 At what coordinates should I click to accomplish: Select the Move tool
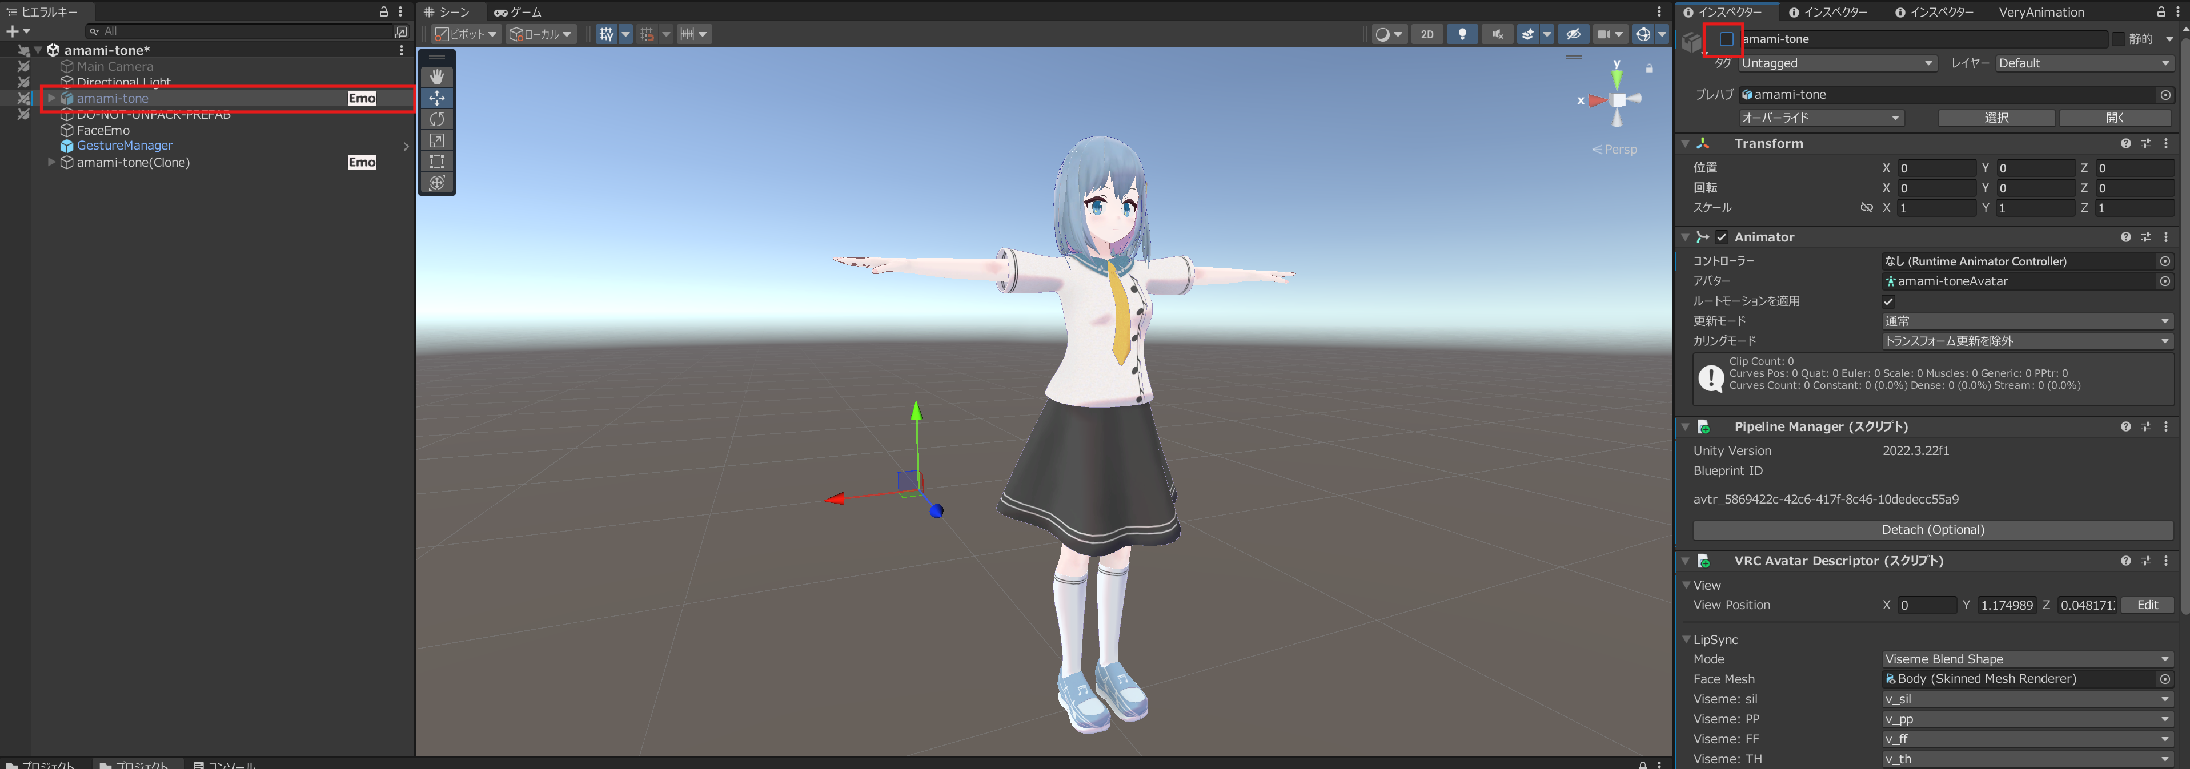pos(437,98)
